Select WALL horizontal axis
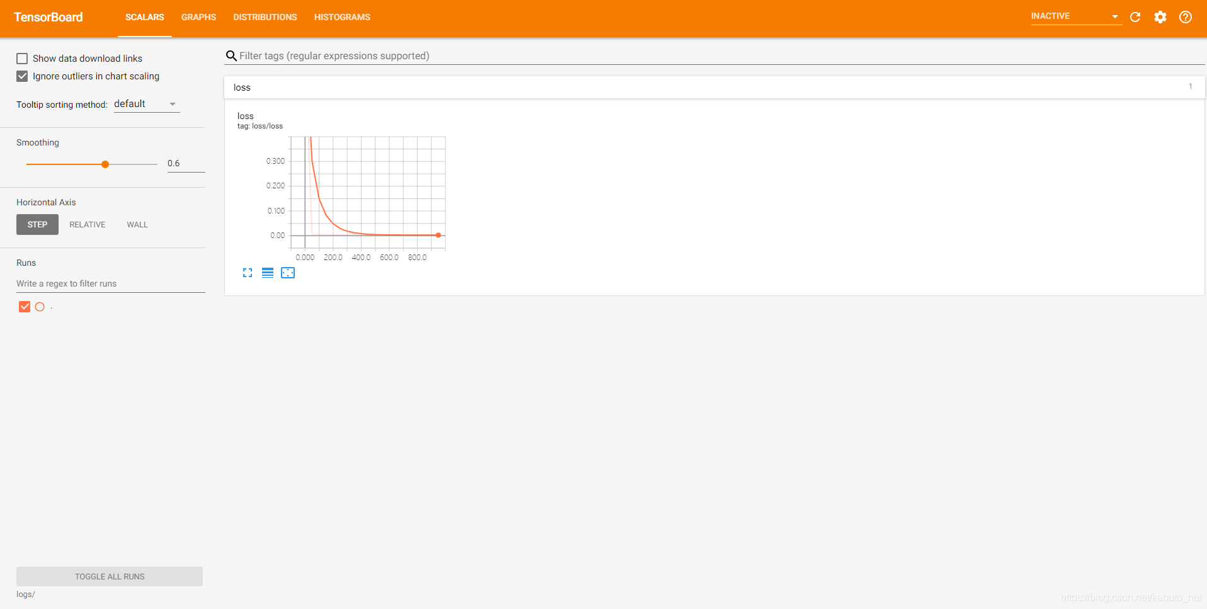This screenshot has width=1207, height=609. point(137,225)
